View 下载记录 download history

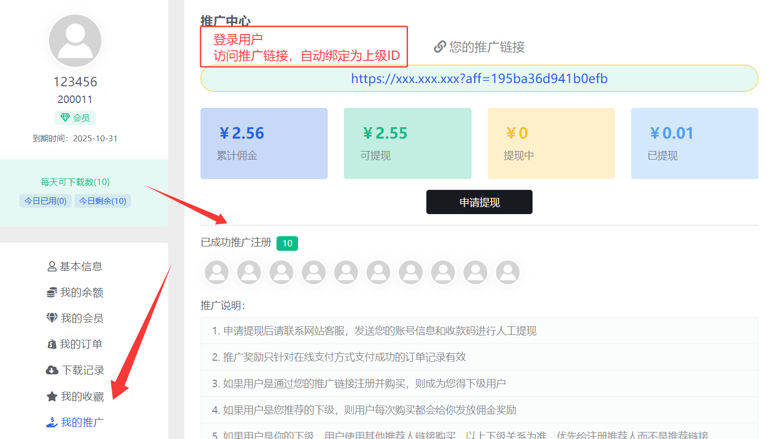pyautogui.click(x=75, y=371)
